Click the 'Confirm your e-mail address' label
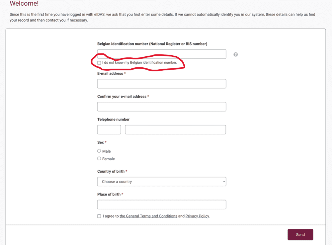This screenshot has height=245, width=332. click(122, 97)
